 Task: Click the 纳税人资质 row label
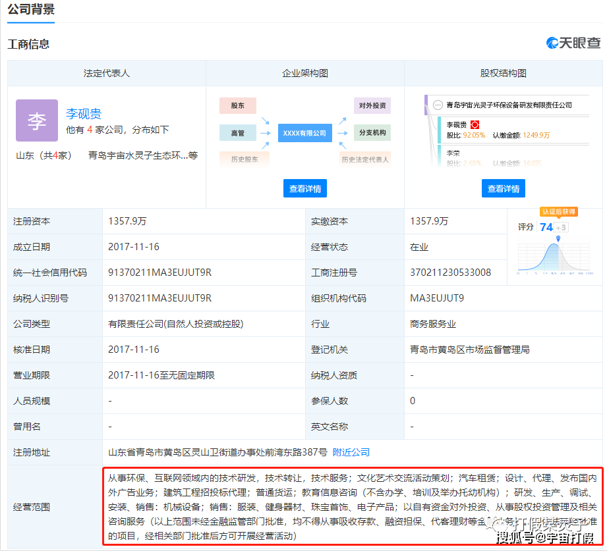(334, 375)
